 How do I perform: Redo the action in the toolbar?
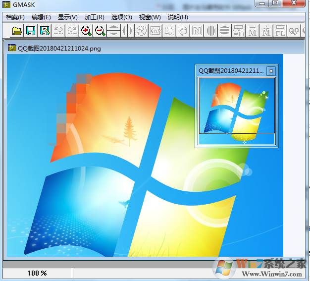click(x=72, y=31)
